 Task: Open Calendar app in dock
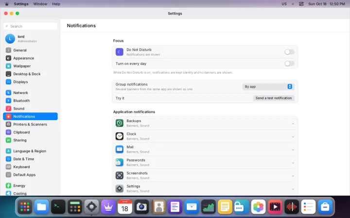tap(125, 207)
